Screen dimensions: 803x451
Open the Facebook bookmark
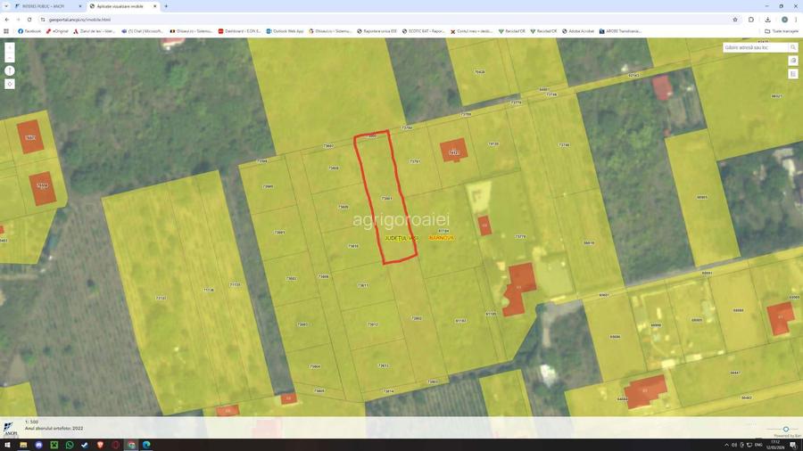30,30
